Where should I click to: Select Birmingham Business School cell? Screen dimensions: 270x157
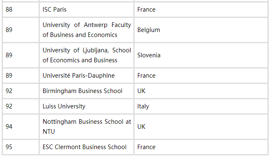[87, 91]
